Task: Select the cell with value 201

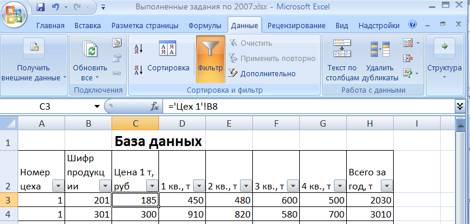Action: [88, 200]
